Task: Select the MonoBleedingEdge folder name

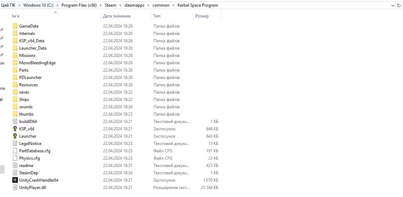Action: pyautogui.click(x=37, y=63)
